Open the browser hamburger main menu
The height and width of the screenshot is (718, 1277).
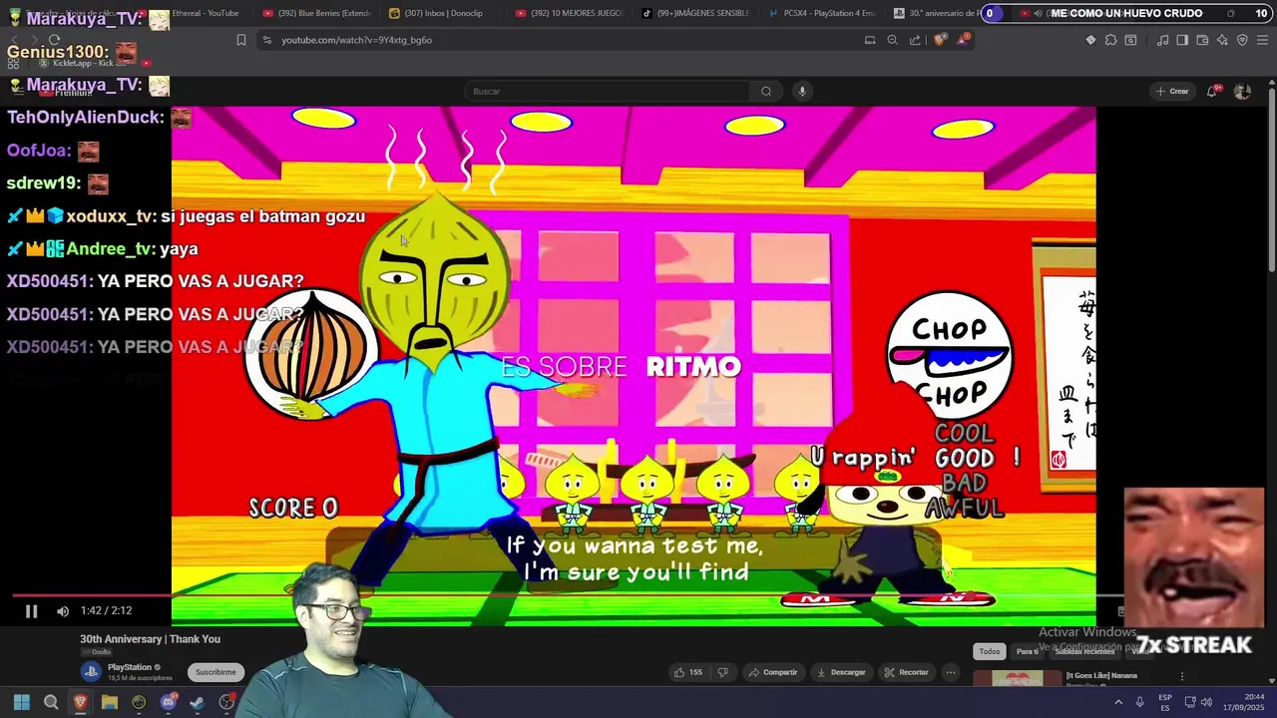(x=1262, y=40)
